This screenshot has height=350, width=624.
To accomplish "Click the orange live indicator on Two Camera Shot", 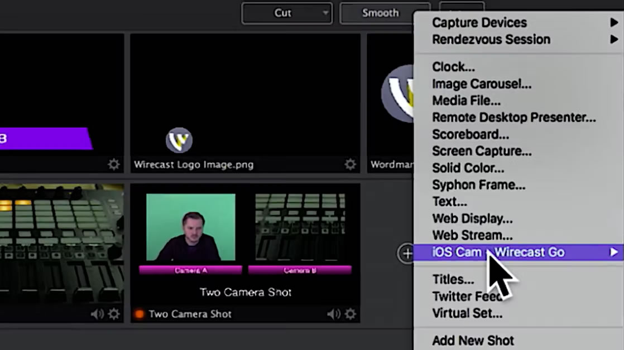I will pyautogui.click(x=140, y=314).
